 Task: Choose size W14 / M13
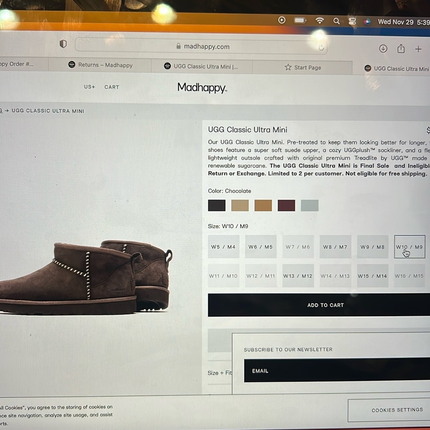[x=335, y=276]
